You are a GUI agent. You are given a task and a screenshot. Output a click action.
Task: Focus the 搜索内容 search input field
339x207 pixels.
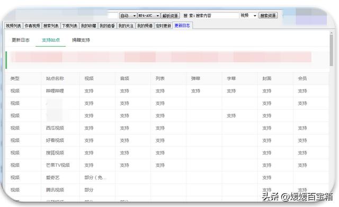[217, 15]
